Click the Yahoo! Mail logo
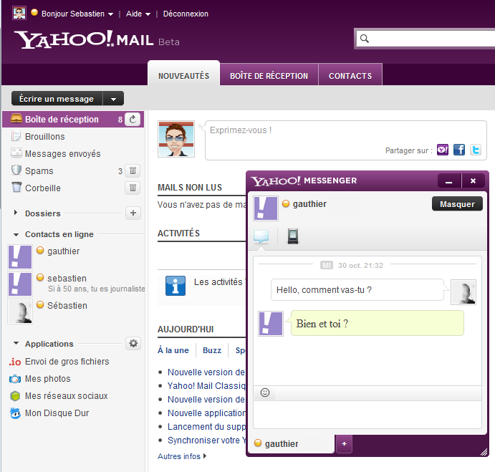This screenshot has height=472, width=495. tap(97, 40)
